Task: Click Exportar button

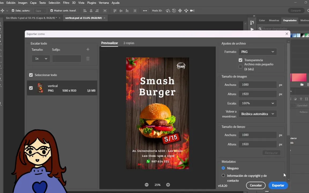Action: (x=278, y=185)
